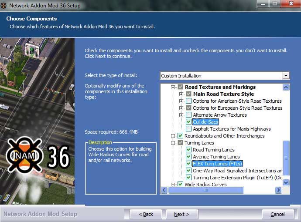Click the Back button

146,214
